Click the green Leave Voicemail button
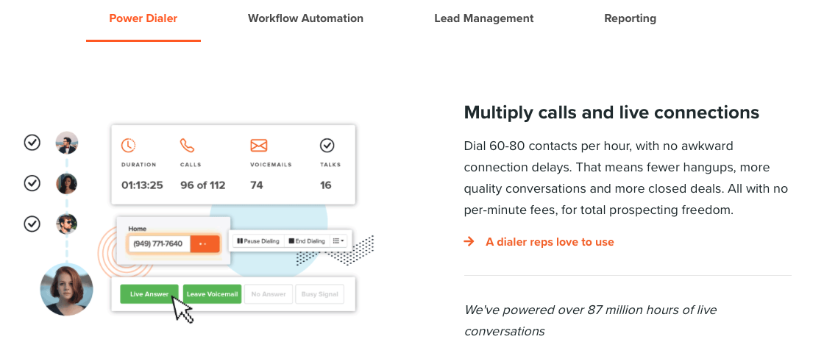Screen dimensions: 838x356 pos(212,294)
